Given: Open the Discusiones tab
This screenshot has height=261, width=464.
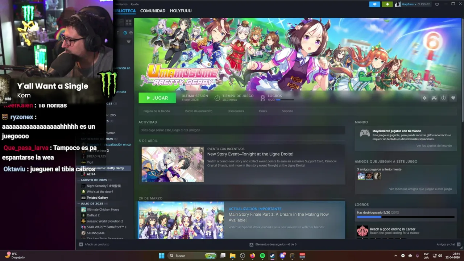Looking at the screenshot, I should point(236,111).
